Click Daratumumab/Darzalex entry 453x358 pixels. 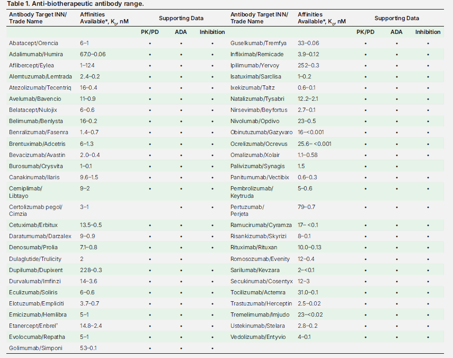point(40,236)
